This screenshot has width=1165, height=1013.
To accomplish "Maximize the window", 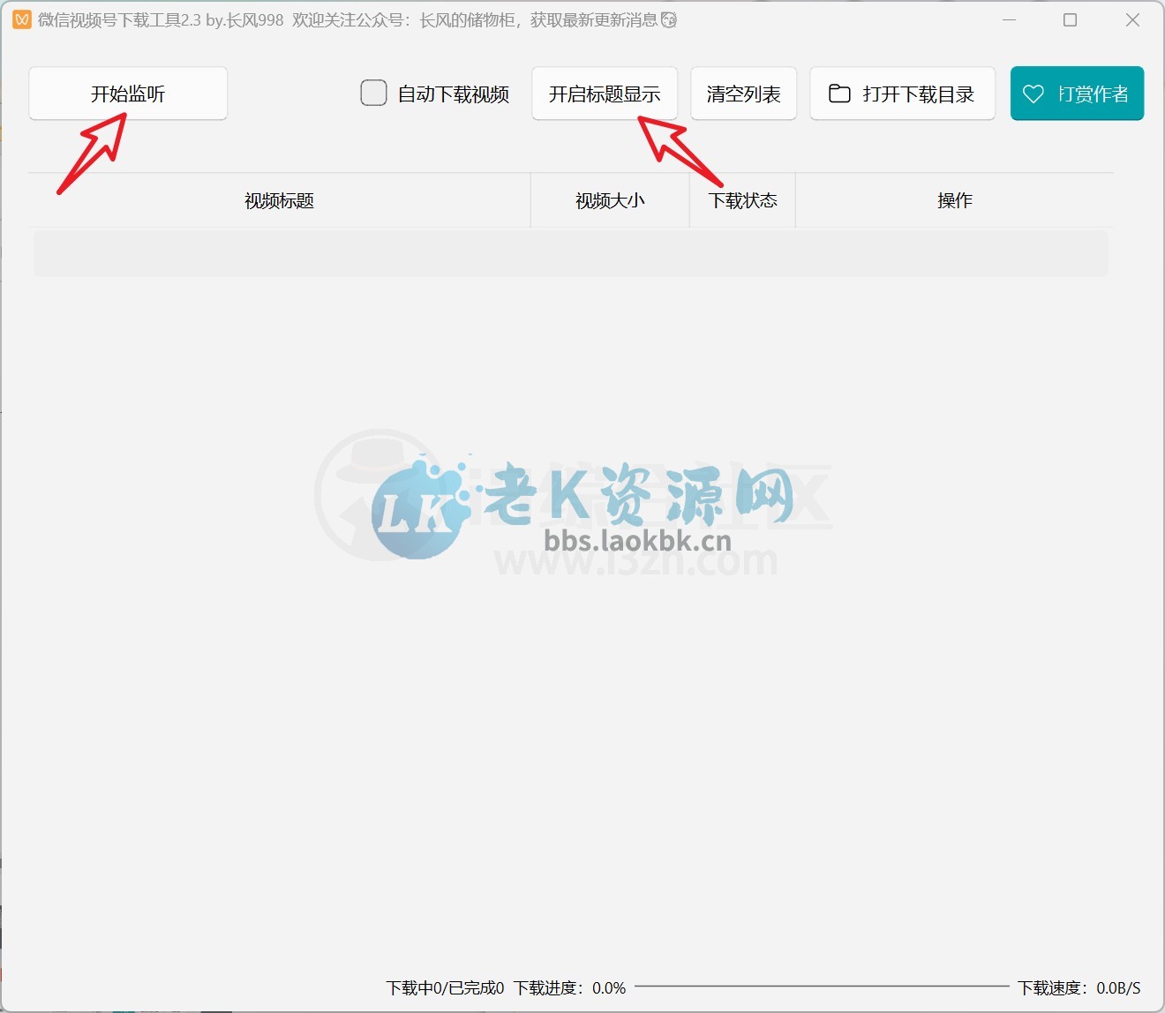I will 1070,19.
